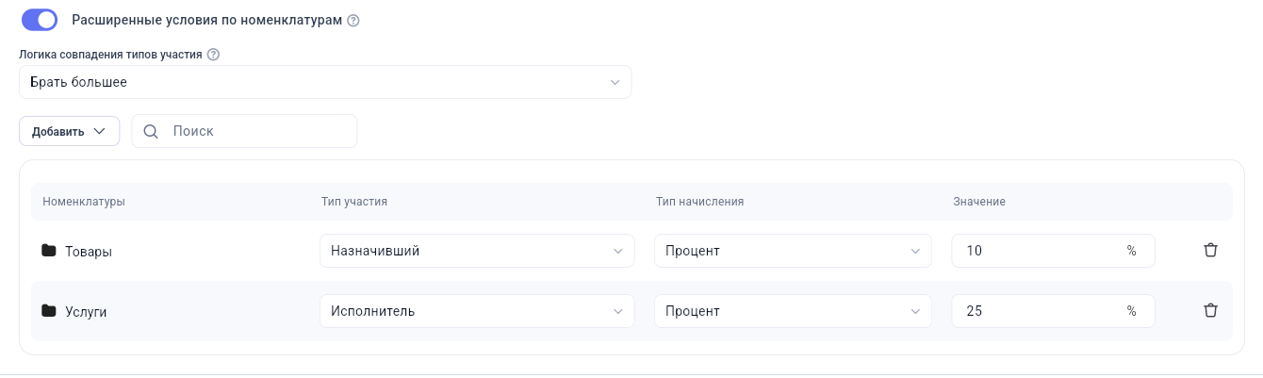Click the value field containing 10
Image resolution: width=1263 pixels, height=378 pixels.
(1053, 251)
